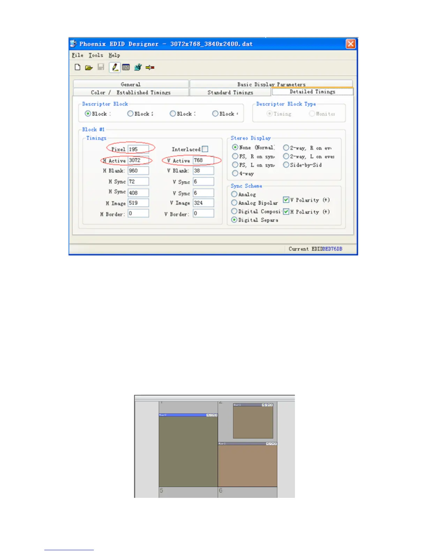Click the New file toolbar icon
Screen dimensions: 427x553
[77, 67]
